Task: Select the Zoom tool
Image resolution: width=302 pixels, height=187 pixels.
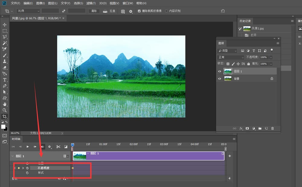Action: 5,110
